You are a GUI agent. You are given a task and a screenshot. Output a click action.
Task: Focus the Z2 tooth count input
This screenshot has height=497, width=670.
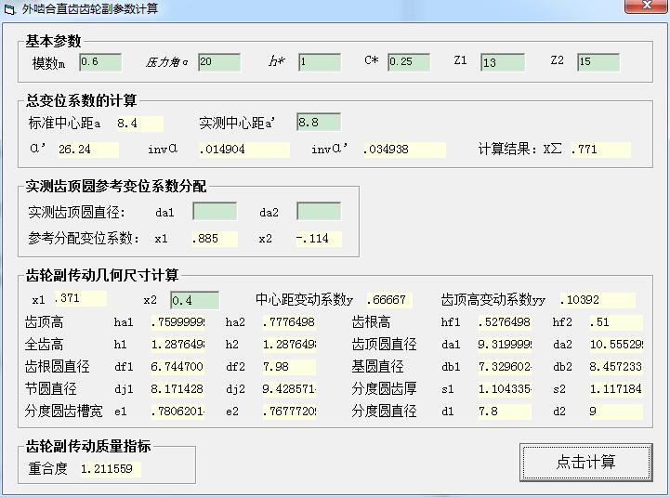tap(598, 62)
